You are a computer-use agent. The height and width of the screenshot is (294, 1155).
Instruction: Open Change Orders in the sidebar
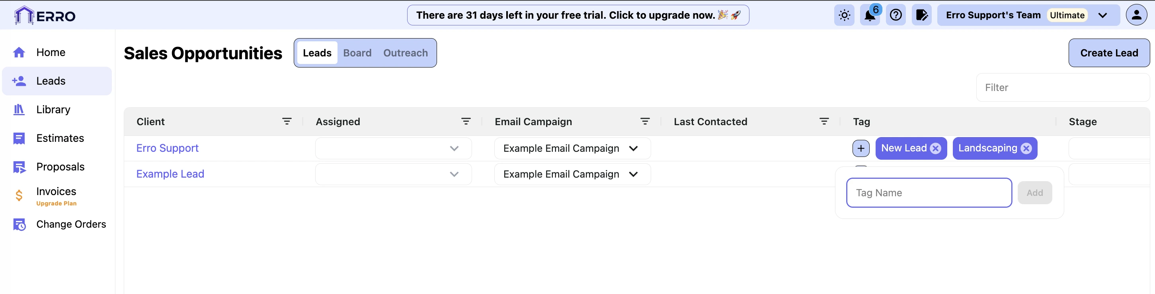click(71, 224)
